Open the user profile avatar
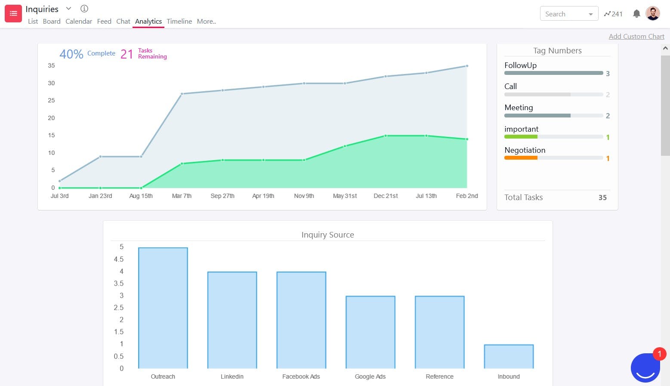670x386 pixels. point(653,14)
